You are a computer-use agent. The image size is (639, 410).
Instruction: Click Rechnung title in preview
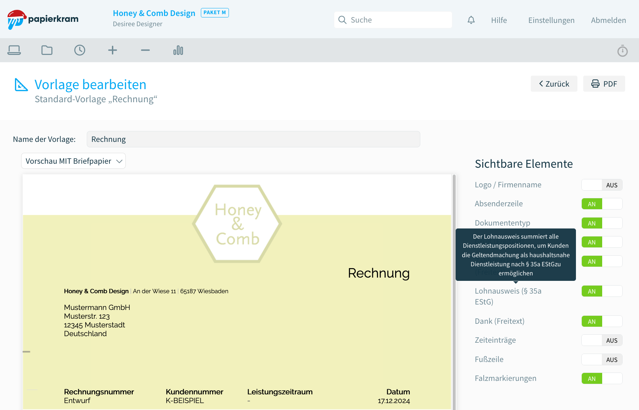(x=379, y=273)
